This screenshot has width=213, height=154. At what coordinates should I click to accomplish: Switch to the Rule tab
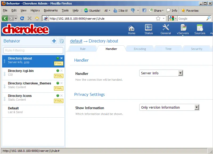(x=83, y=49)
